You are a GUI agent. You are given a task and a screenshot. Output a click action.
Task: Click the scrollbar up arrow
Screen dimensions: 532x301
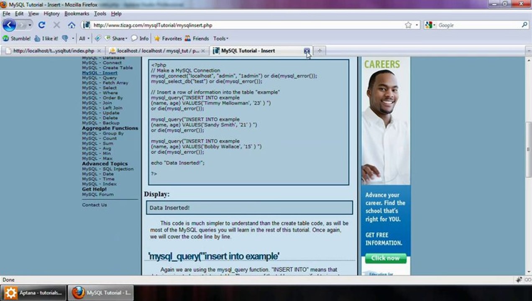(528, 60)
